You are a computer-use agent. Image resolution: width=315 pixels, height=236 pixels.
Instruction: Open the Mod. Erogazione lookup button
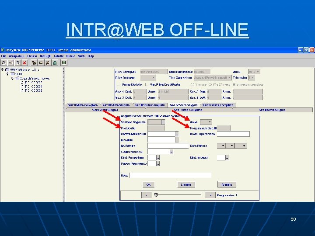(x=158, y=158)
